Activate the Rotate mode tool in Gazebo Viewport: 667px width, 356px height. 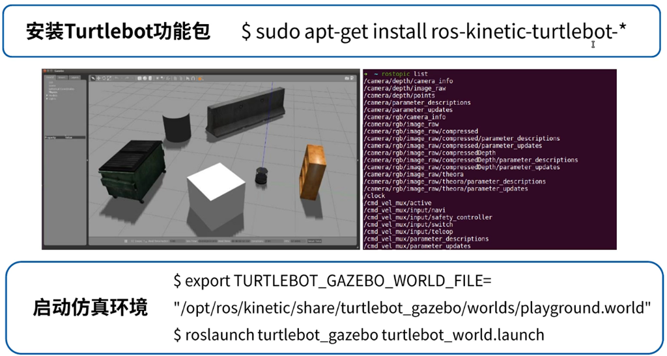[x=104, y=78]
